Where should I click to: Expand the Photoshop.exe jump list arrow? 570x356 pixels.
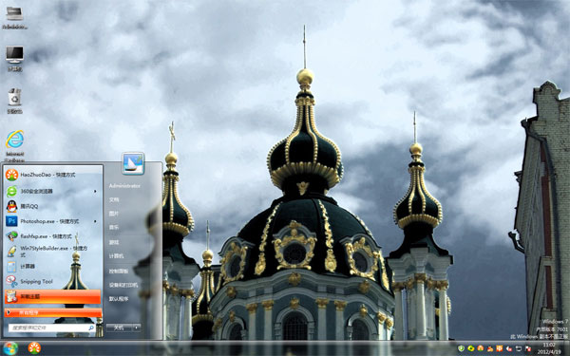pyautogui.click(x=96, y=221)
